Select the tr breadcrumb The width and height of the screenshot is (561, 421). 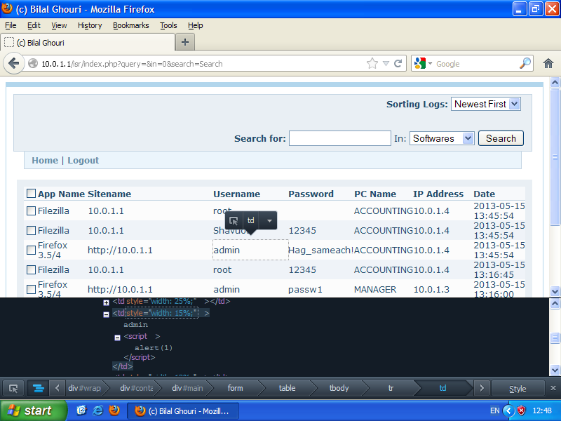[x=391, y=388]
